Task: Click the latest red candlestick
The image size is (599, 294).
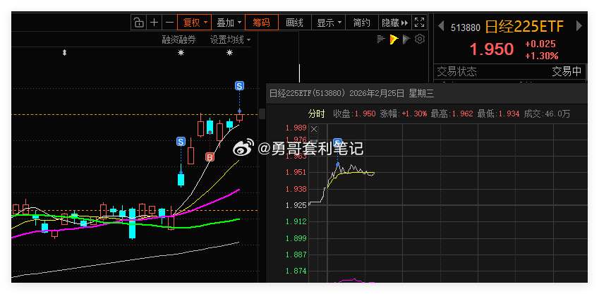Action: click(x=239, y=117)
